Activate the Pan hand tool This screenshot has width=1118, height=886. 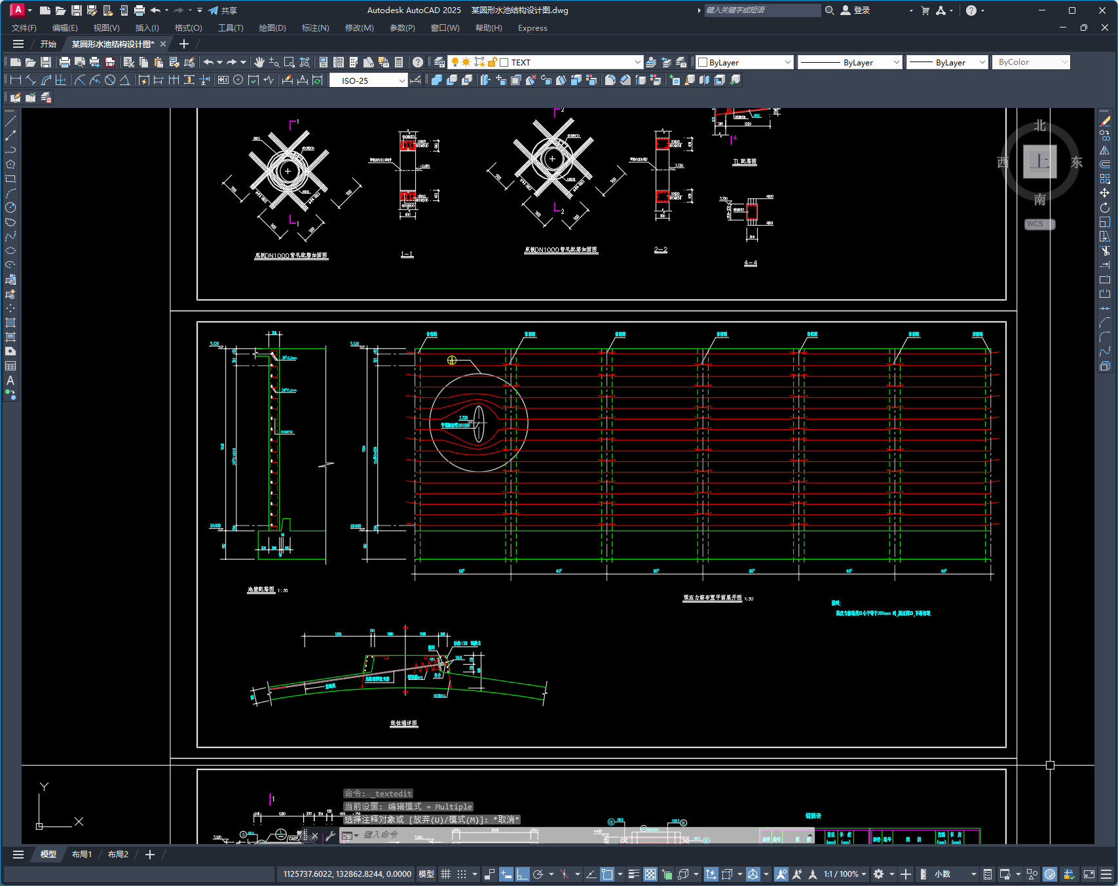click(259, 62)
